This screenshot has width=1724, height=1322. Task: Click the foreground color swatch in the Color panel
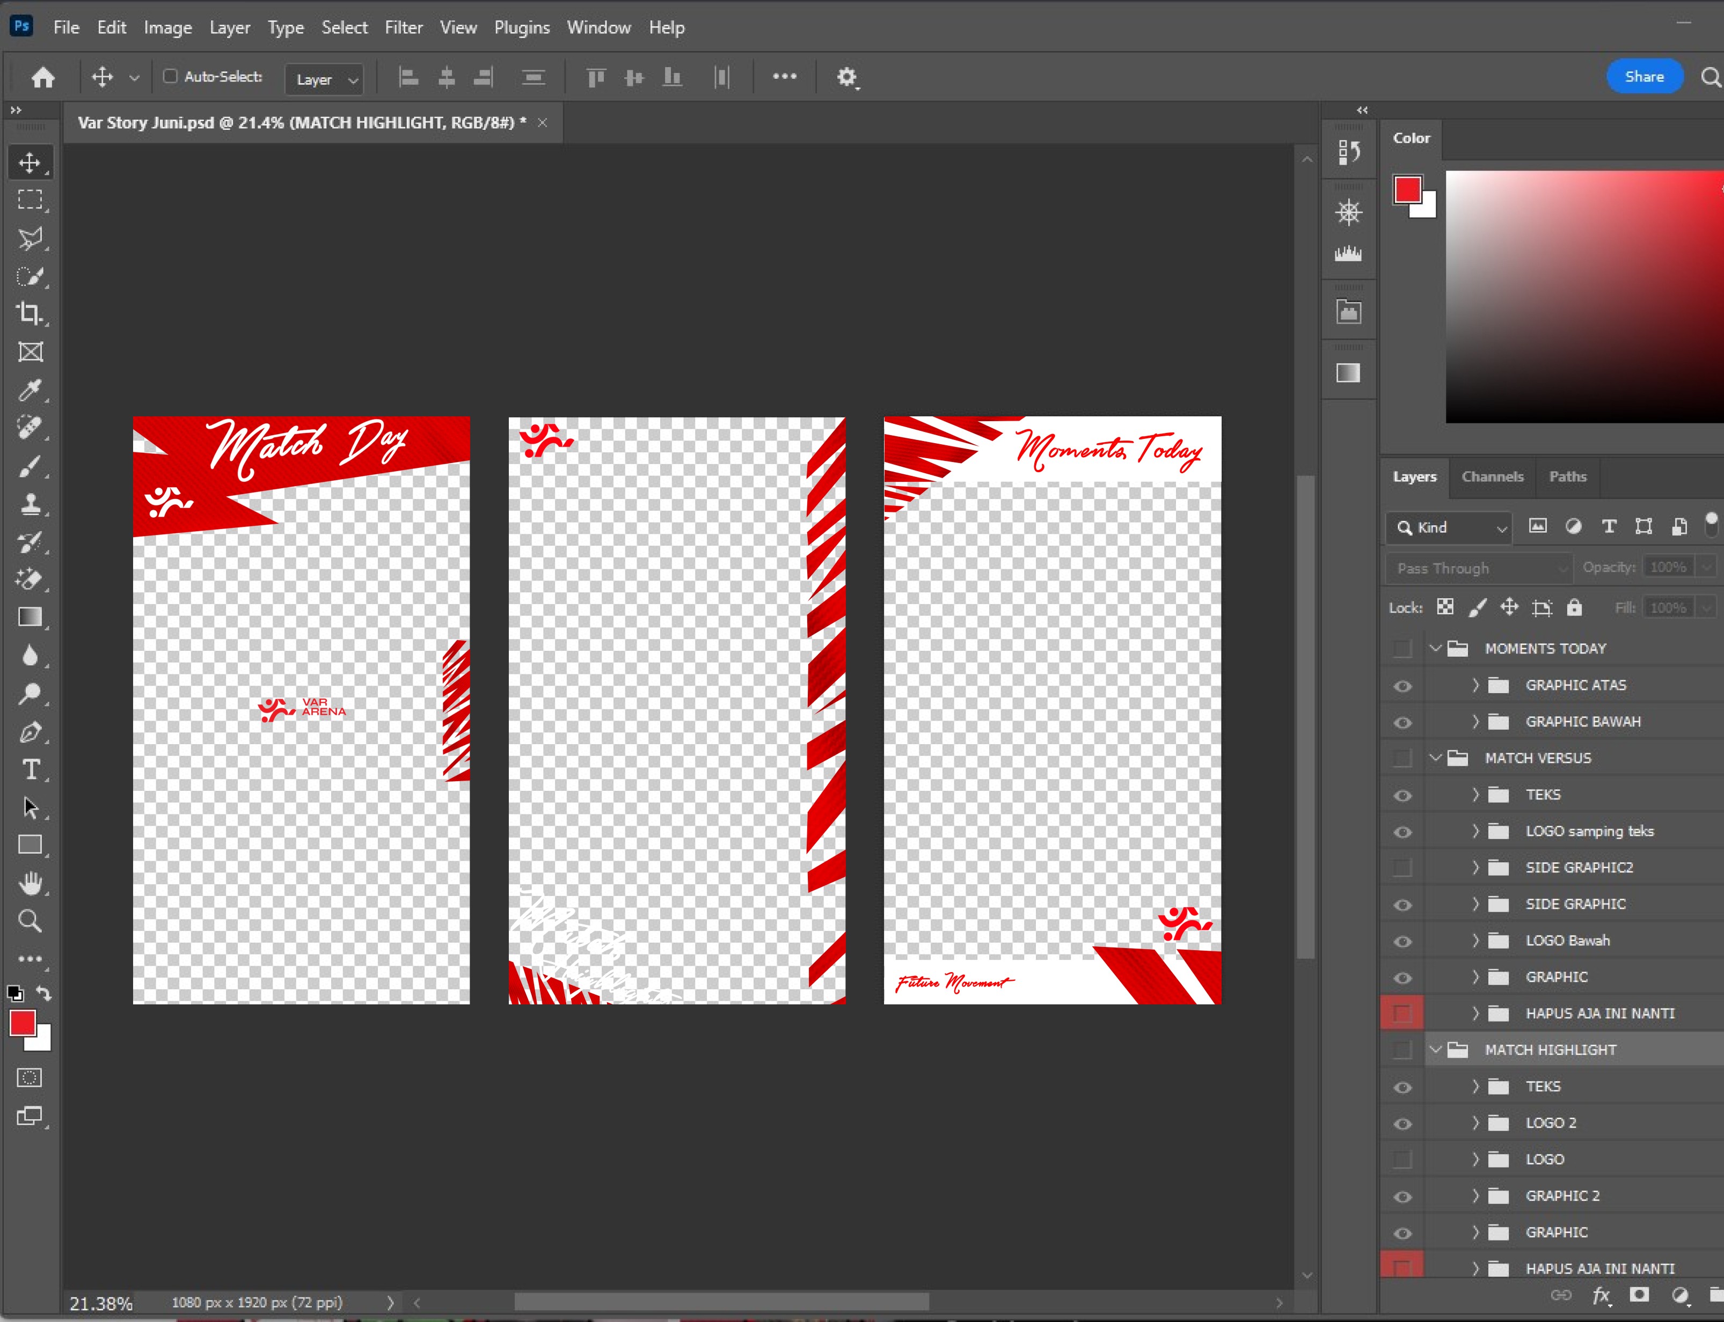tap(1407, 189)
